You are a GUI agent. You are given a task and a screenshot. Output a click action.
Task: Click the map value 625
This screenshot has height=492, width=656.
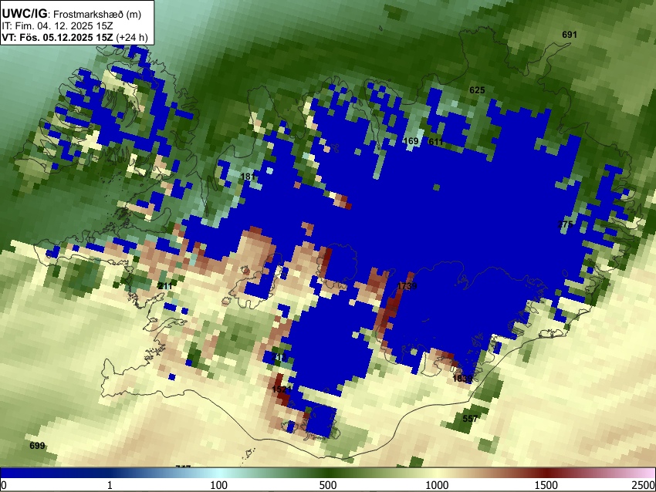(x=477, y=90)
